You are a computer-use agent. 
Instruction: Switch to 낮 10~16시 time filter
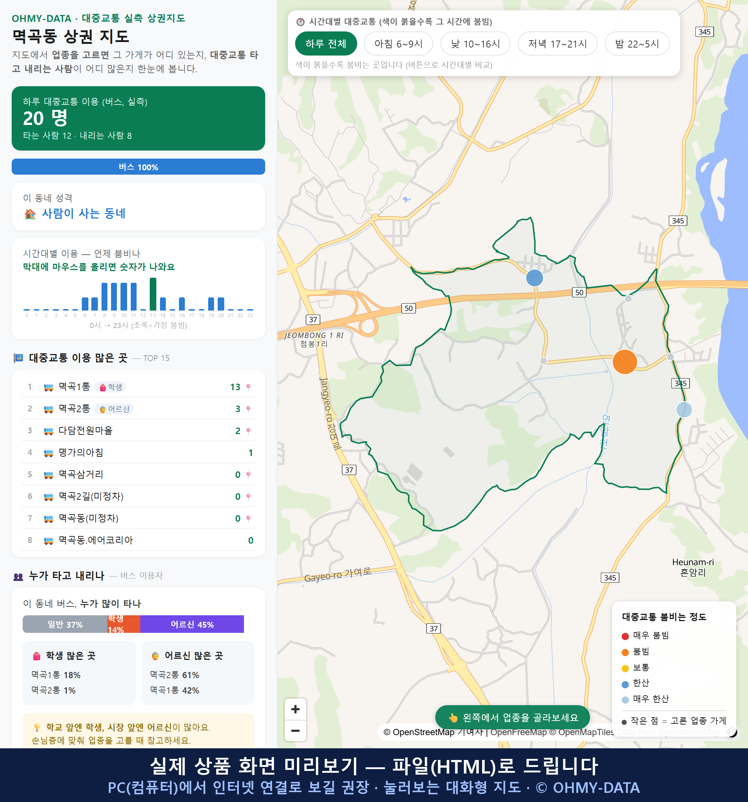476,43
